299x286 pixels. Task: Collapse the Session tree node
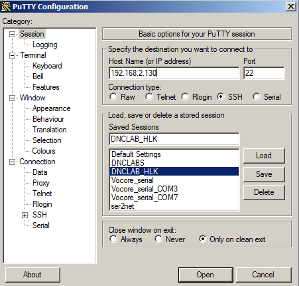[13, 34]
